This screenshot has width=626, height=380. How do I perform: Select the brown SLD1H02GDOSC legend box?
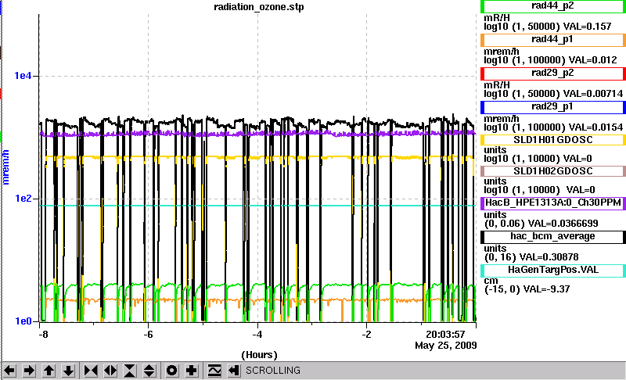tap(553, 170)
